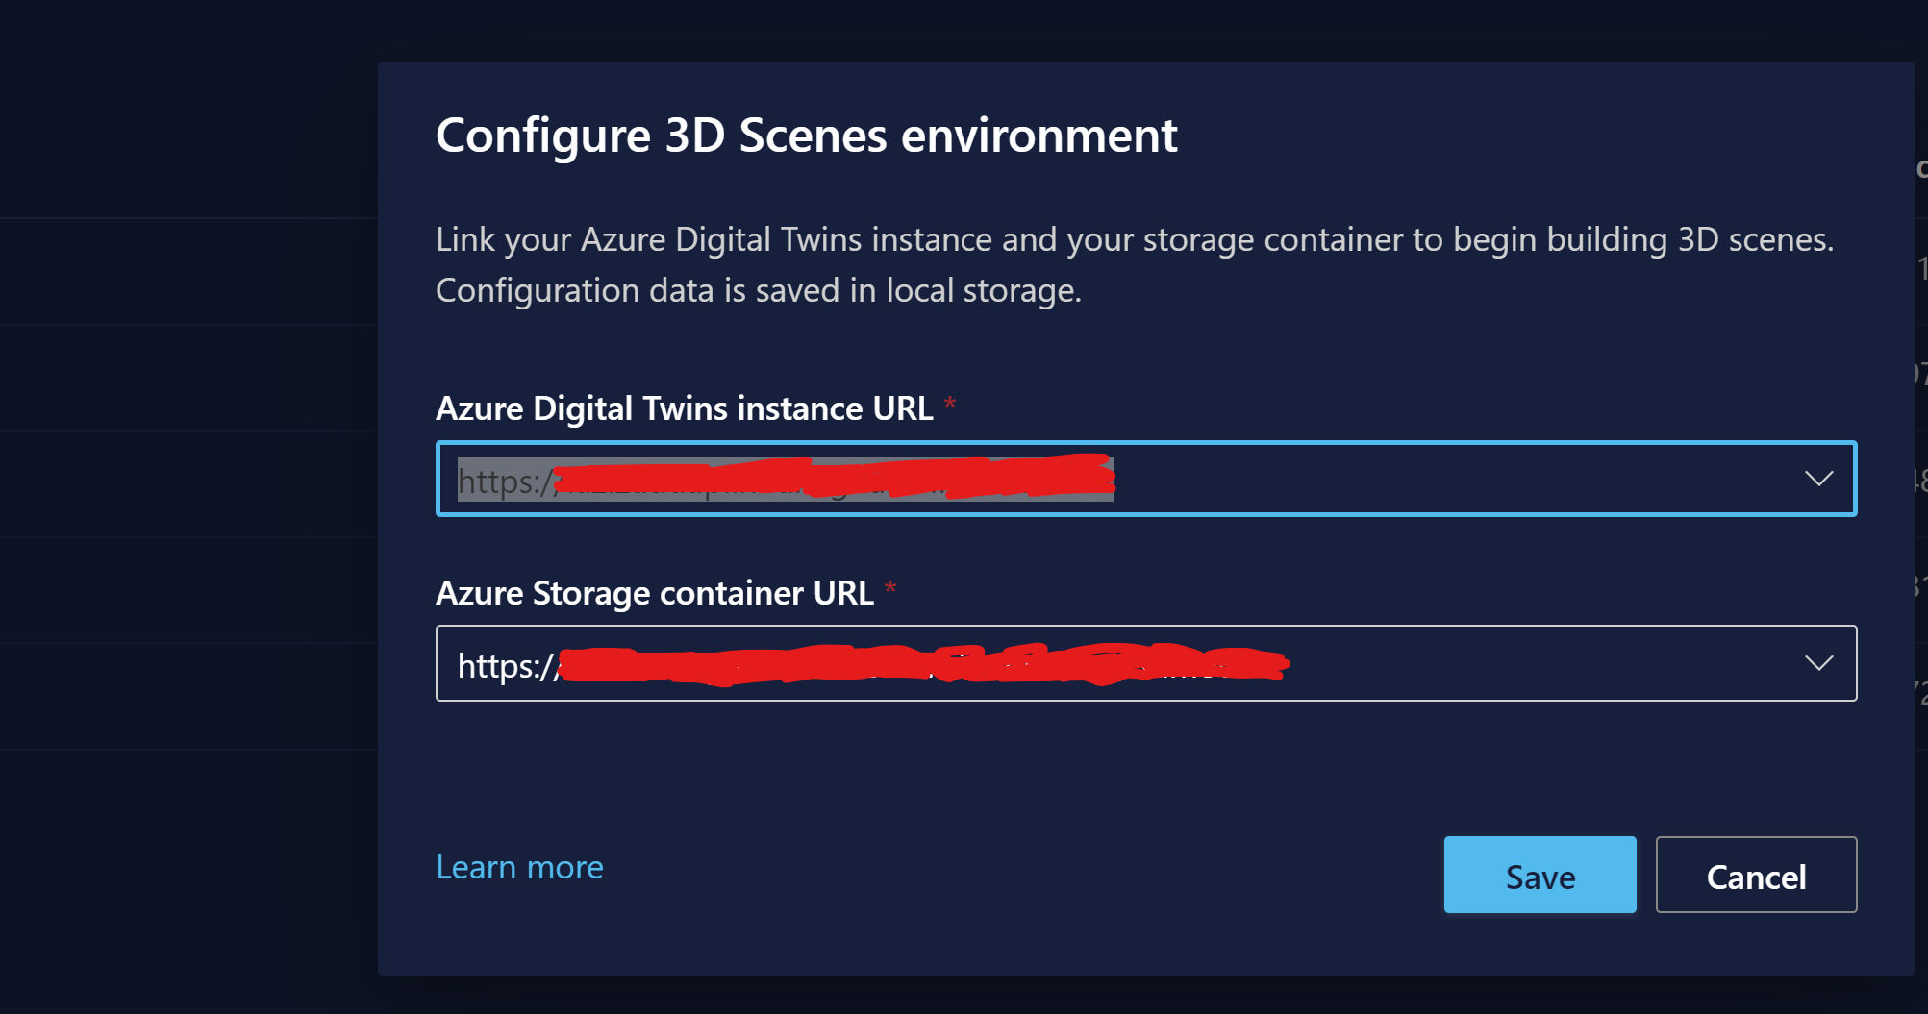Select the 'Azure Digital Twins instance URL' label

point(685,408)
